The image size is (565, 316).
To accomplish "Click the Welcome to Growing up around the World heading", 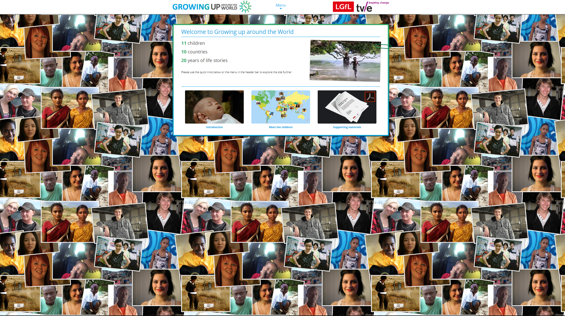I will (x=237, y=32).
